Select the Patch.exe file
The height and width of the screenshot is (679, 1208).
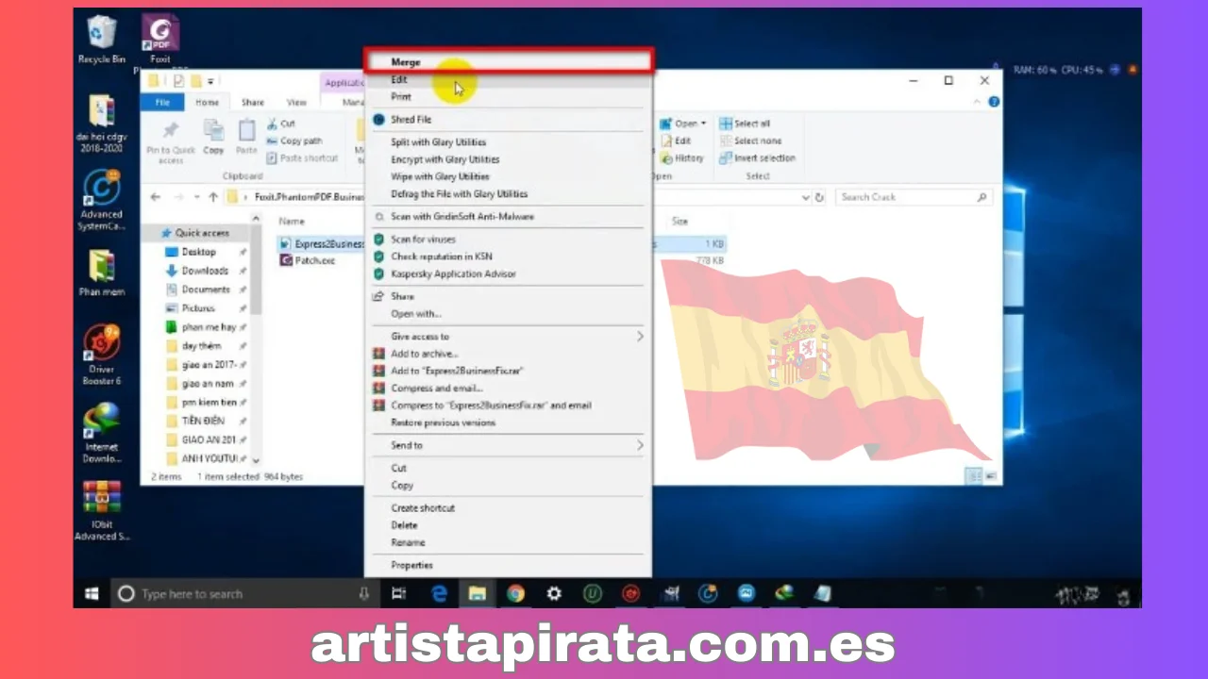308,260
